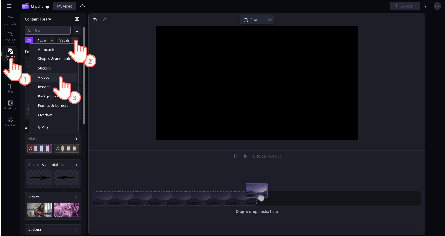
Task: Open the search filter options icon
Action: pyautogui.click(x=77, y=30)
